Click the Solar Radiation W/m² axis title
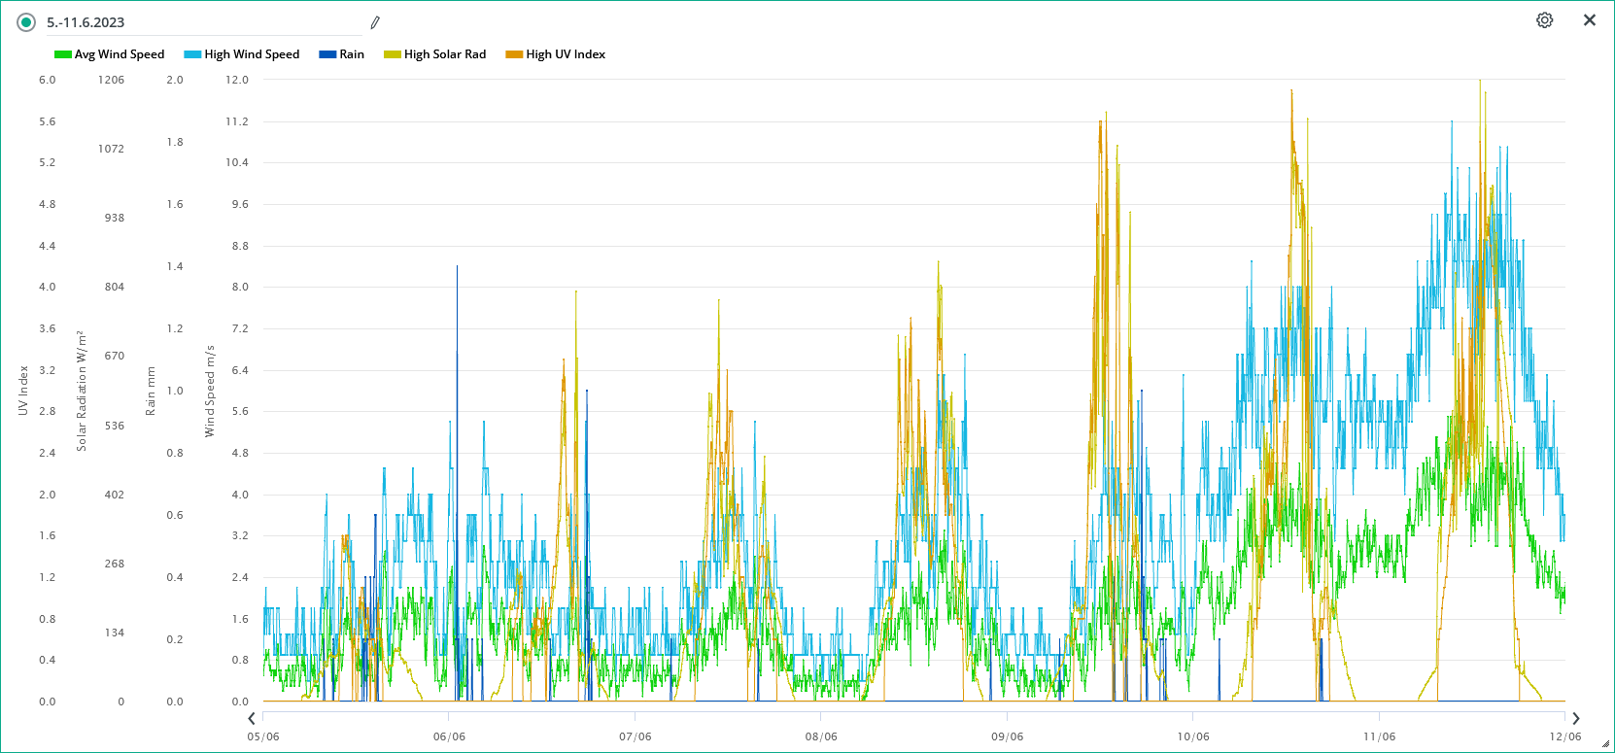Image resolution: width=1615 pixels, height=753 pixels. [x=82, y=391]
